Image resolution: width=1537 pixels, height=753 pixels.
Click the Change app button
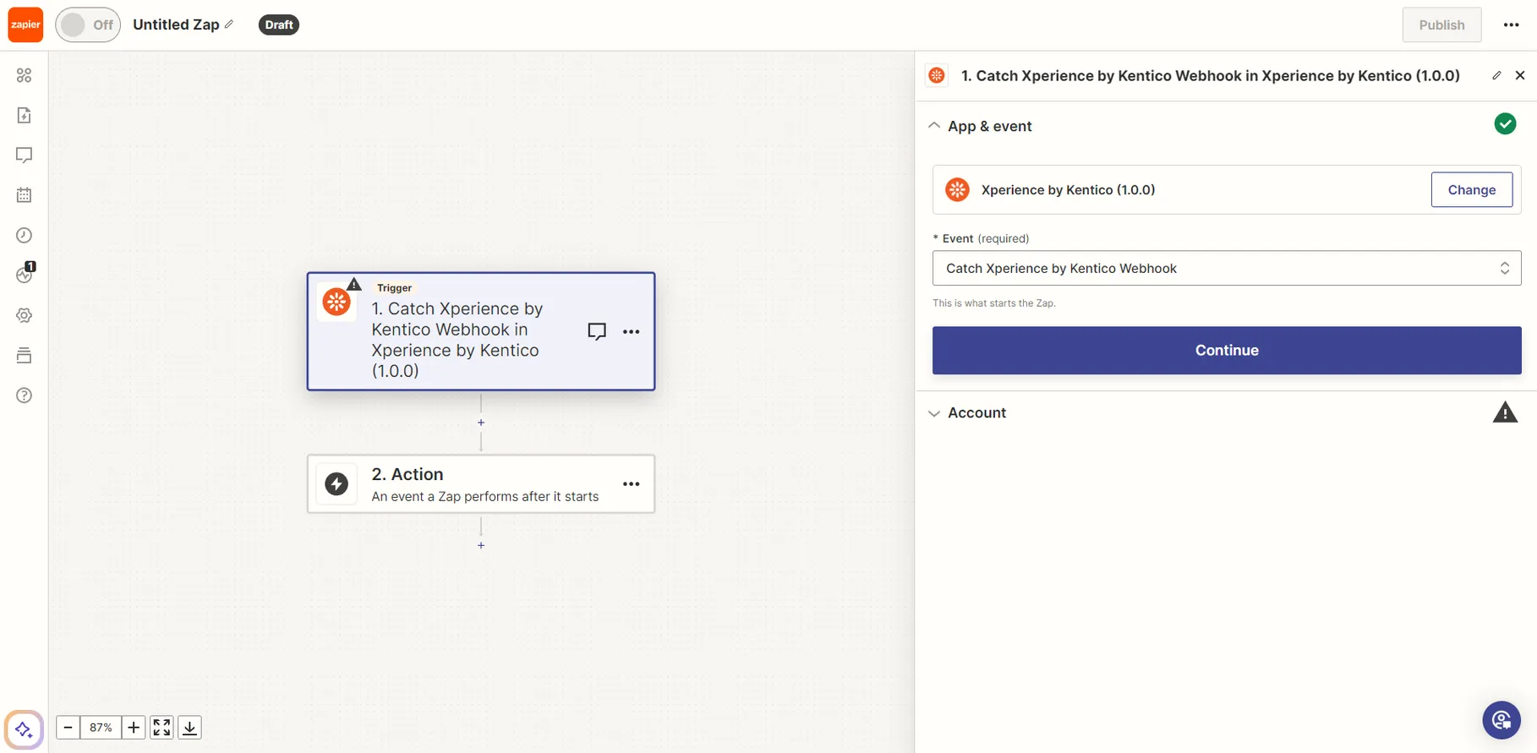click(1471, 190)
